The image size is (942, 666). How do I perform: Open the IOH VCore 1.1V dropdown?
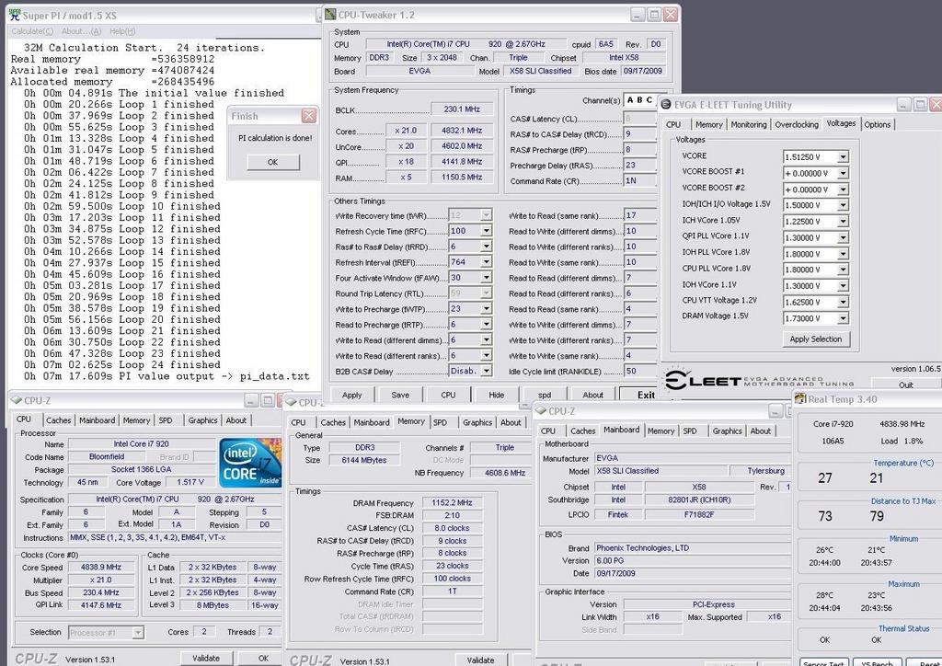coord(843,286)
